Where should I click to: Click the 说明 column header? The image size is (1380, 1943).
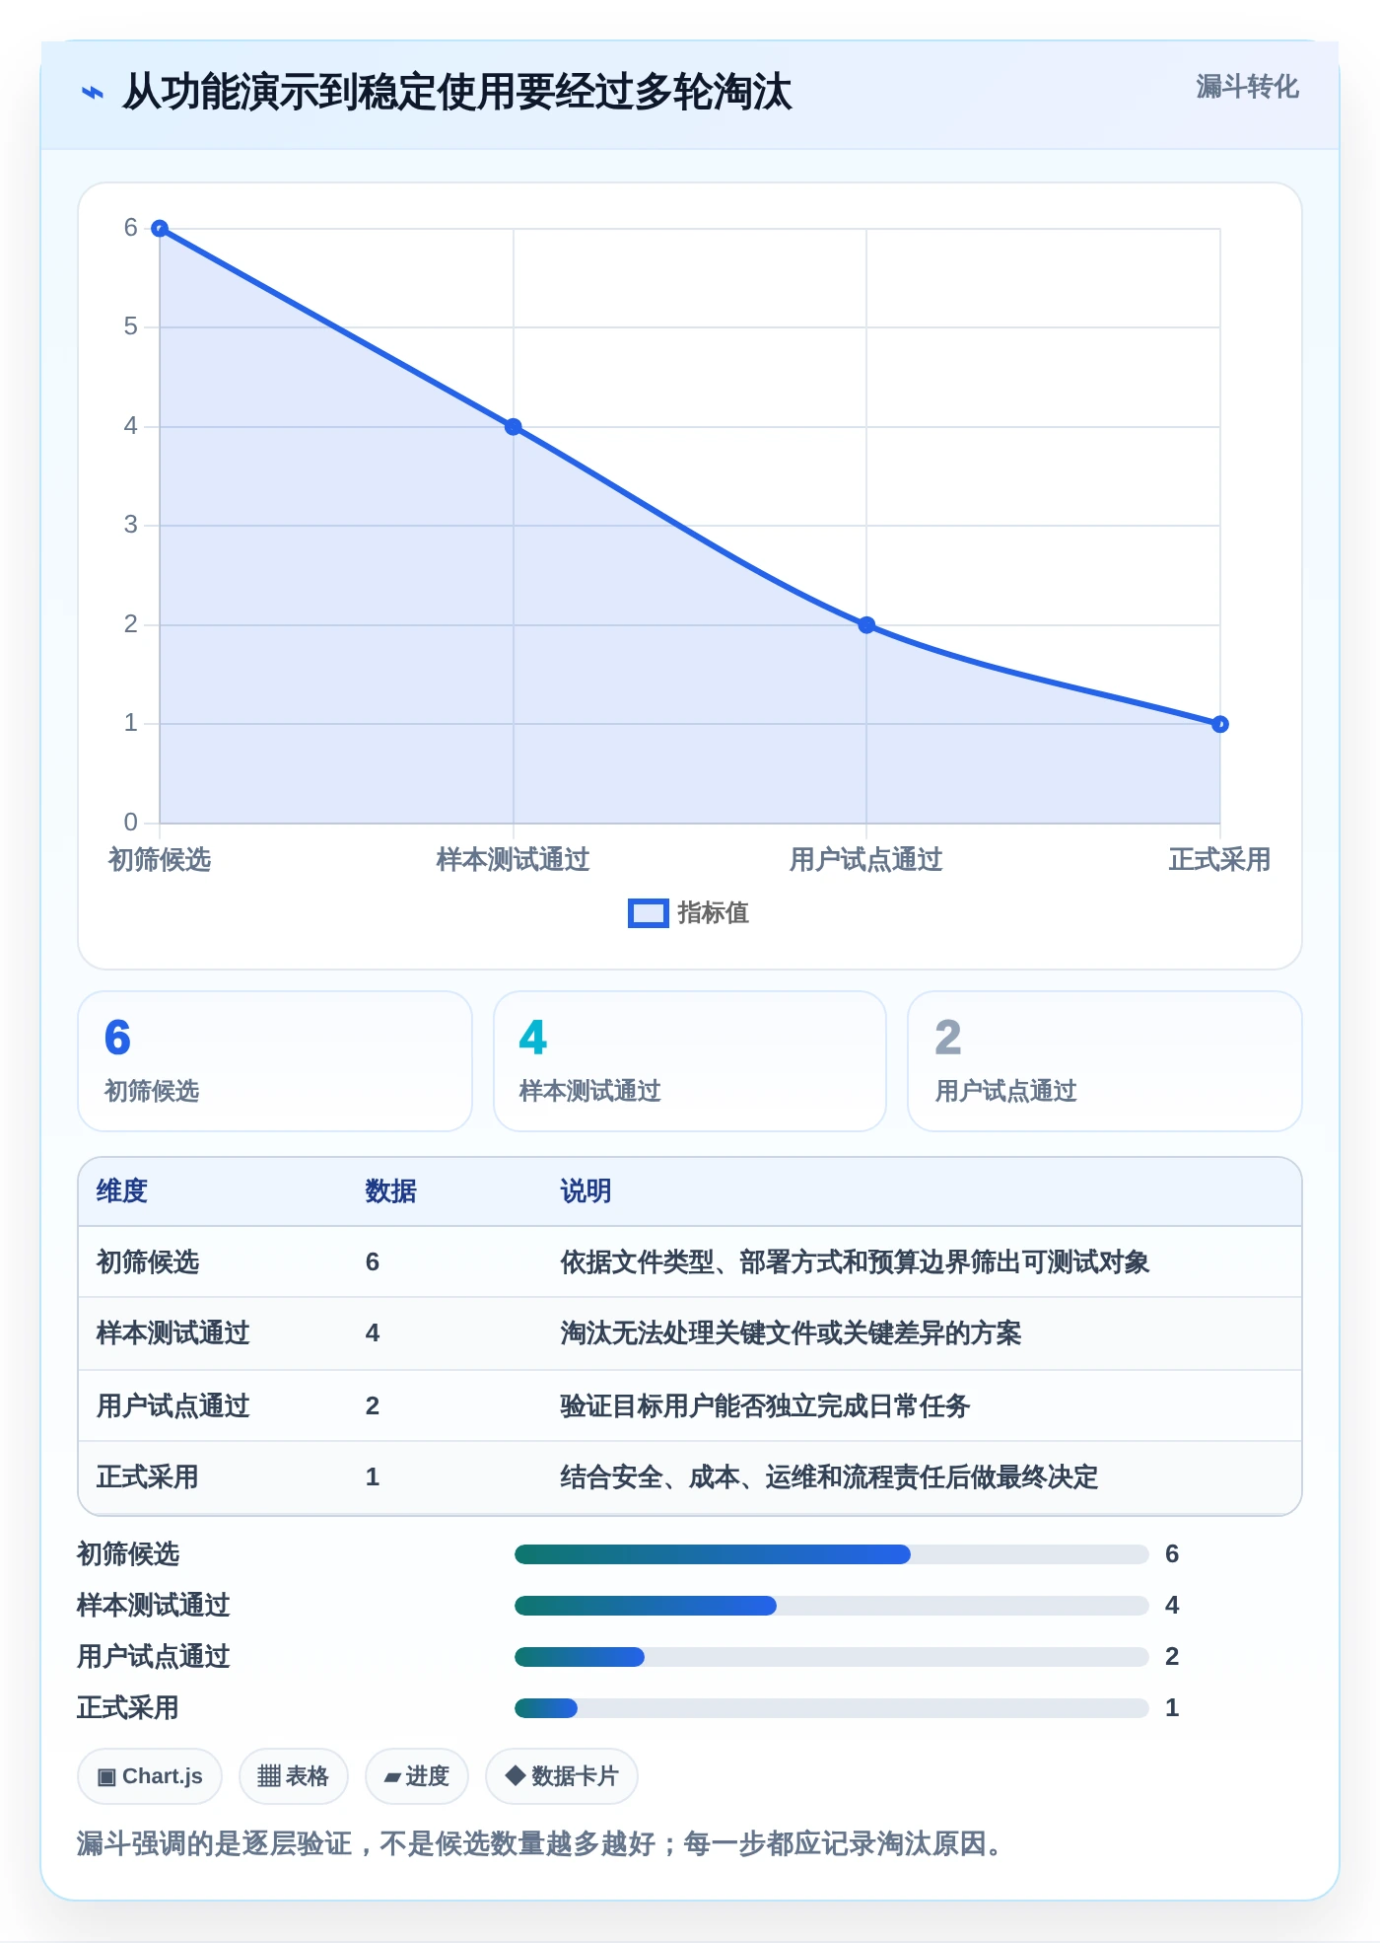[586, 1191]
